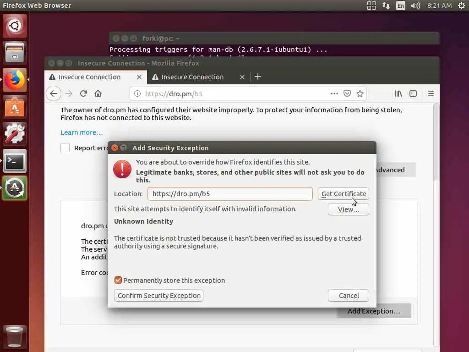Click the window grid indicator in top panel

coord(371,5)
